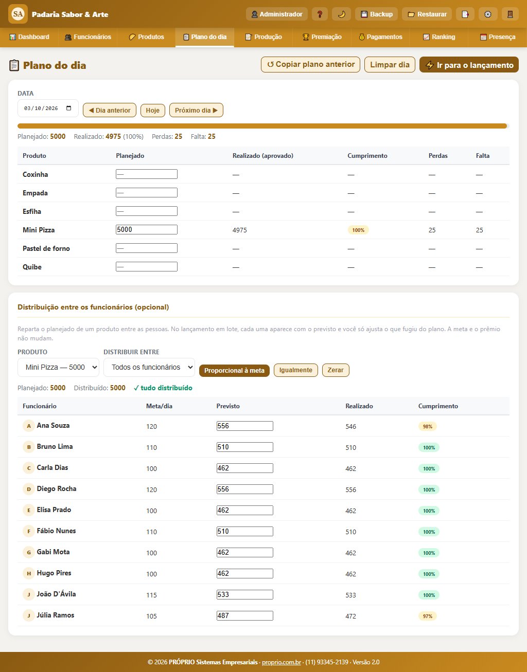Click the Mini Pizza planned field showing 5000
Viewport: 527px width, 672px height.
click(x=147, y=230)
